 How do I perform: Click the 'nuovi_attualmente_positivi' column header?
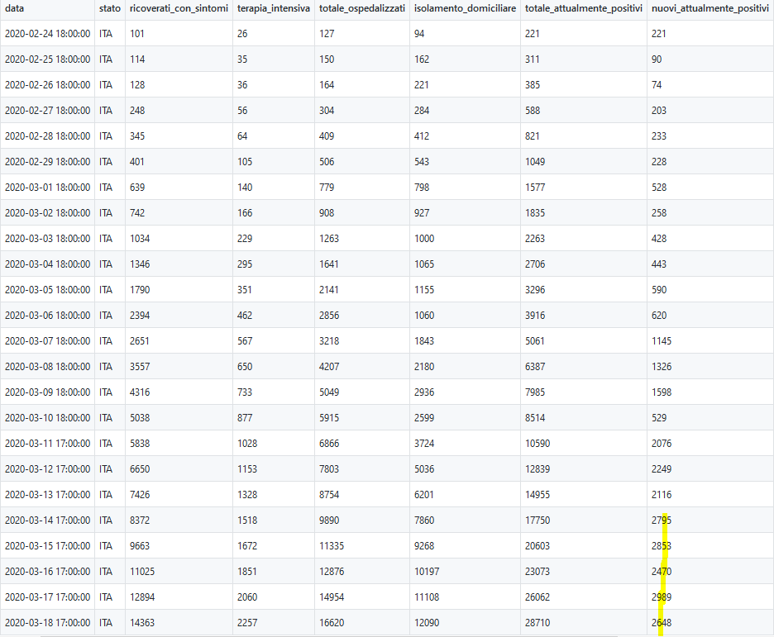coord(709,8)
